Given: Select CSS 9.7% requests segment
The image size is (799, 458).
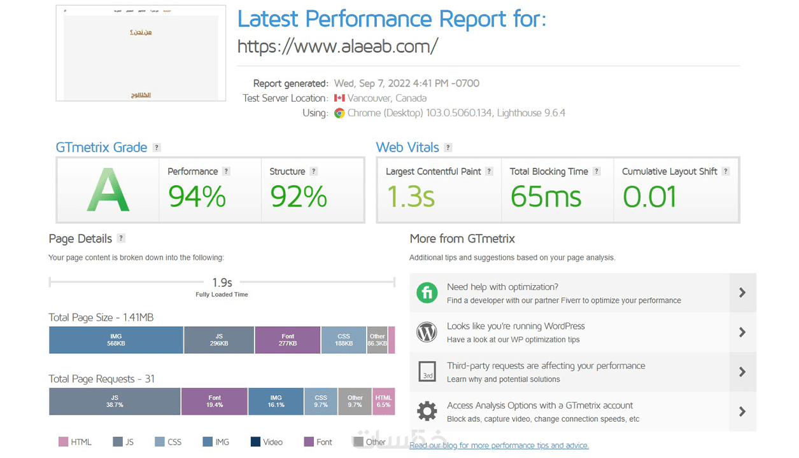Looking at the screenshot, I should pos(321,401).
